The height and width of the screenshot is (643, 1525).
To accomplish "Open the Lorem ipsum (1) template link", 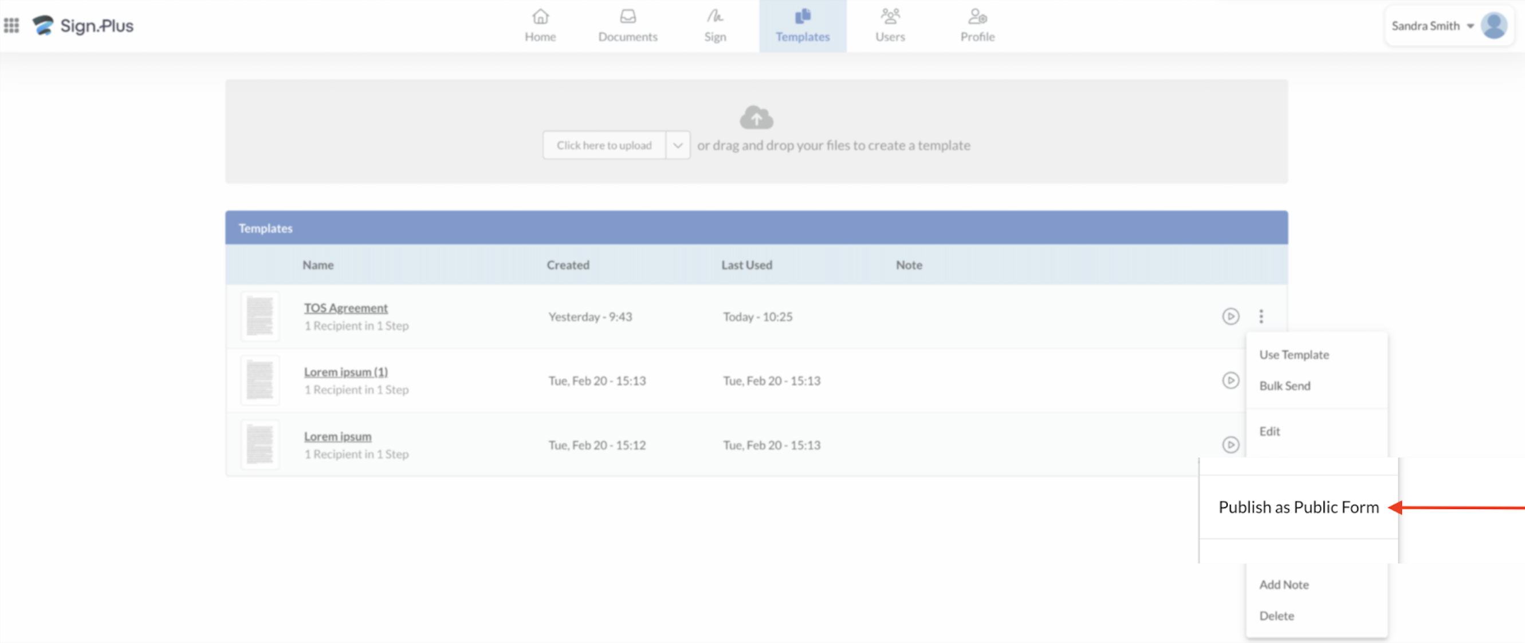I will (x=345, y=371).
